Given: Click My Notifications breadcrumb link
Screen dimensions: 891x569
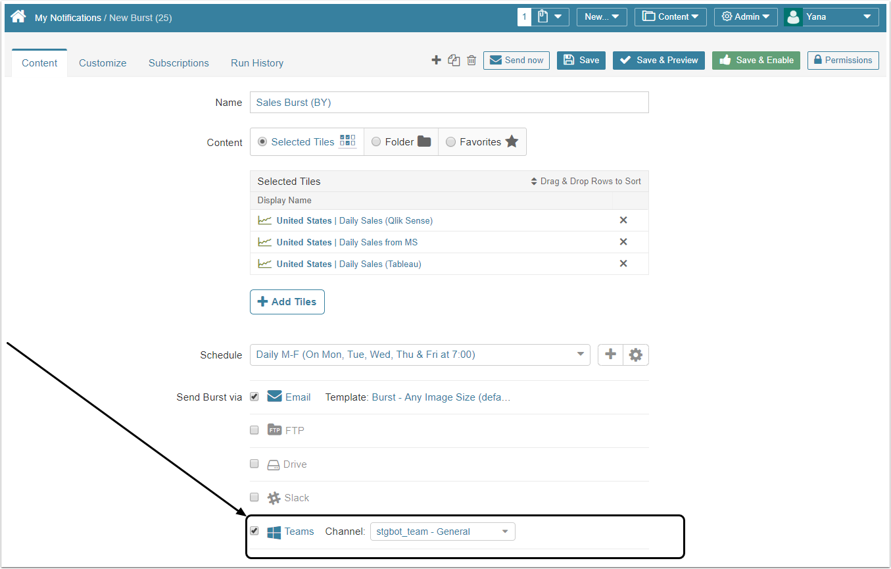Looking at the screenshot, I should [68, 18].
